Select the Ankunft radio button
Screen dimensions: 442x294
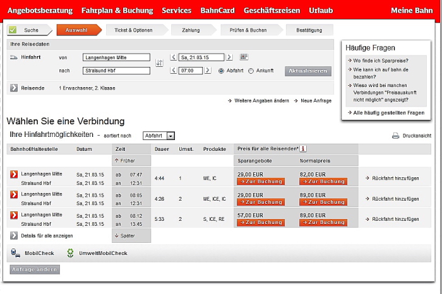(x=251, y=71)
